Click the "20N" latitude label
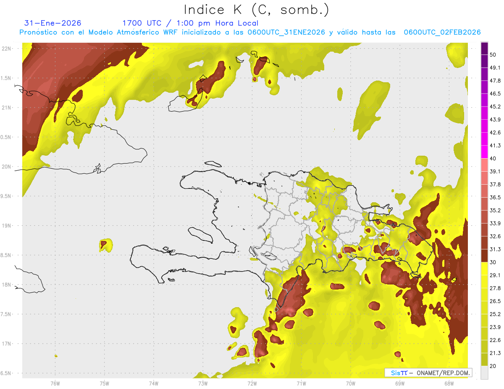The height and width of the screenshot is (389, 504). click(7, 167)
